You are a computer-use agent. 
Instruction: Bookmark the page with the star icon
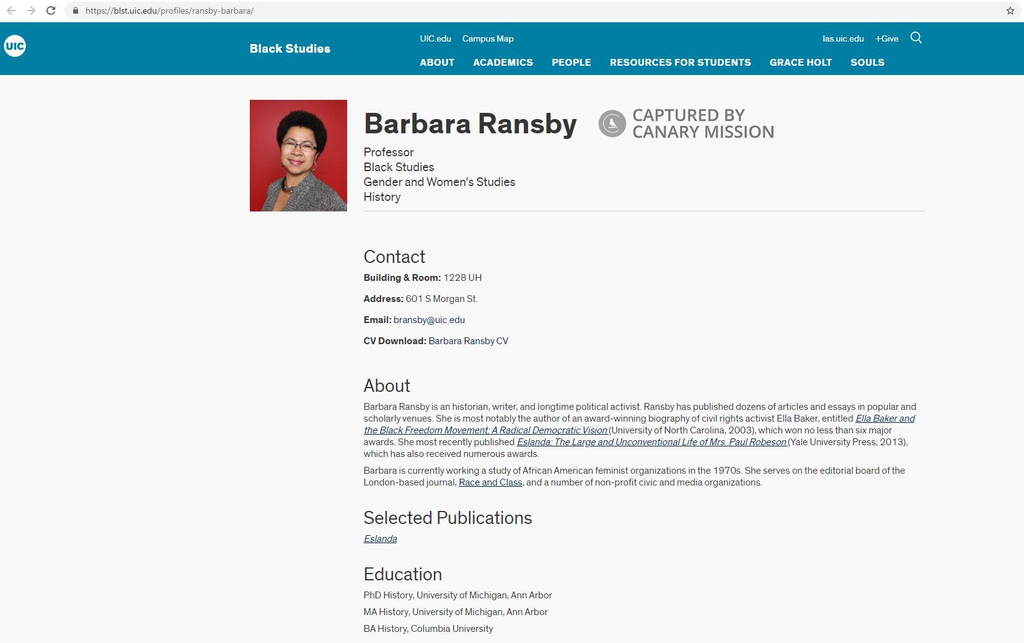click(x=1009, y=11)
